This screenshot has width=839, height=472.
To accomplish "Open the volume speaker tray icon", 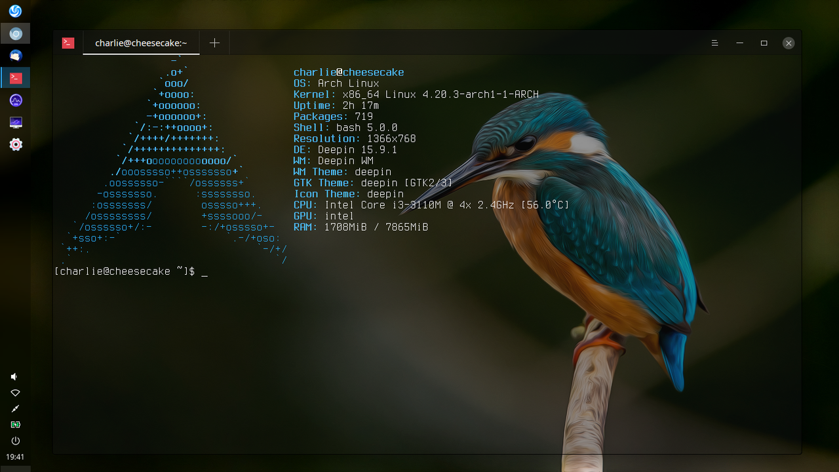I will (x=14, y=376).
